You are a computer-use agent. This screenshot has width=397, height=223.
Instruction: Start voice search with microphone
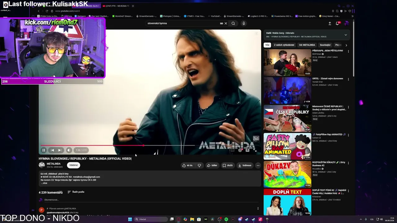244,23
